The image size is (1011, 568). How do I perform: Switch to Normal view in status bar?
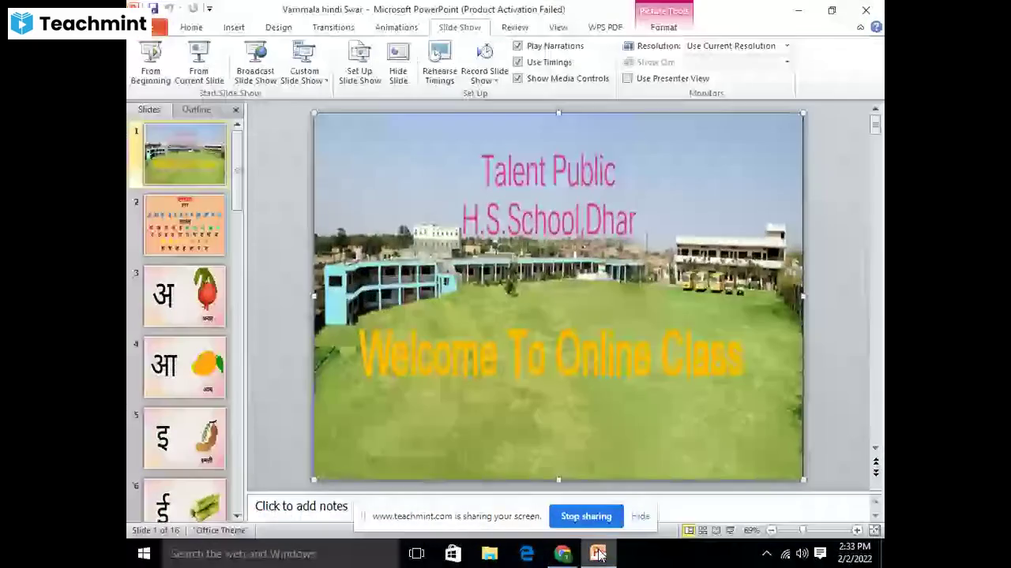coord(689,530)
